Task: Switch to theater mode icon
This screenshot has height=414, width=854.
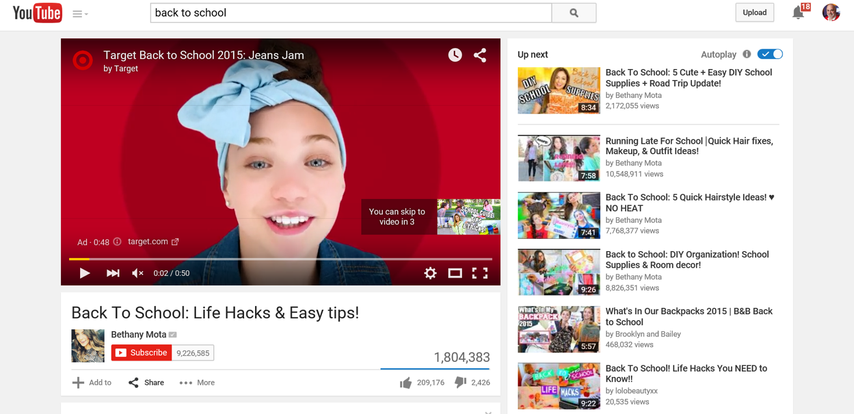Action: coord(455,273)
